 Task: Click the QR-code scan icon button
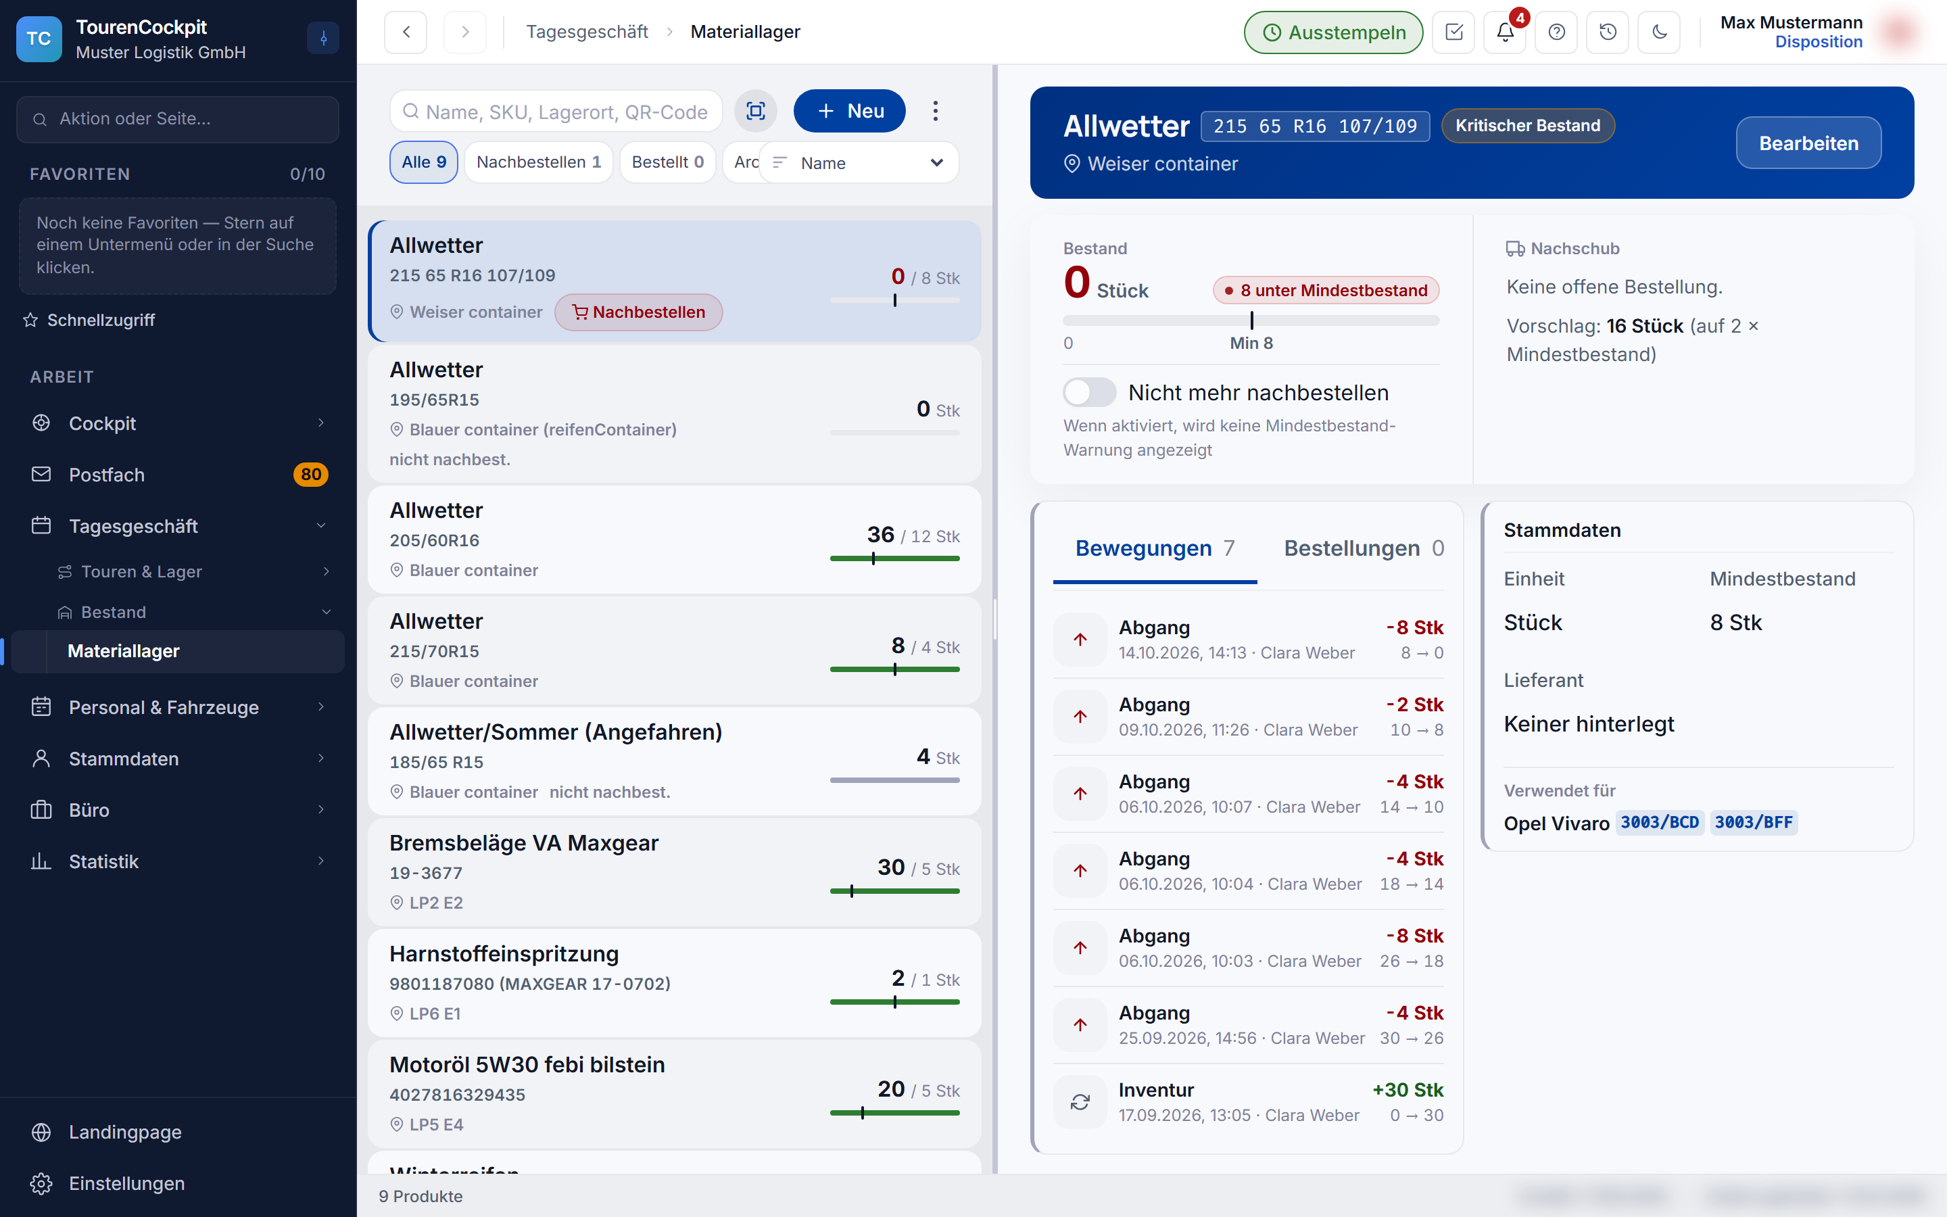tap(755, 111)
